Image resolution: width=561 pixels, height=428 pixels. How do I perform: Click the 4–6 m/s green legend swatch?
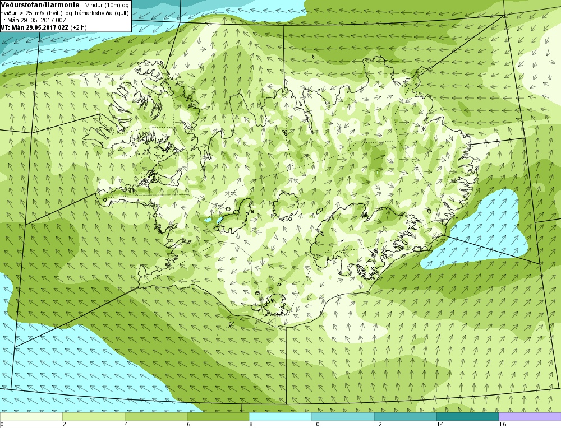click(156, 417)
